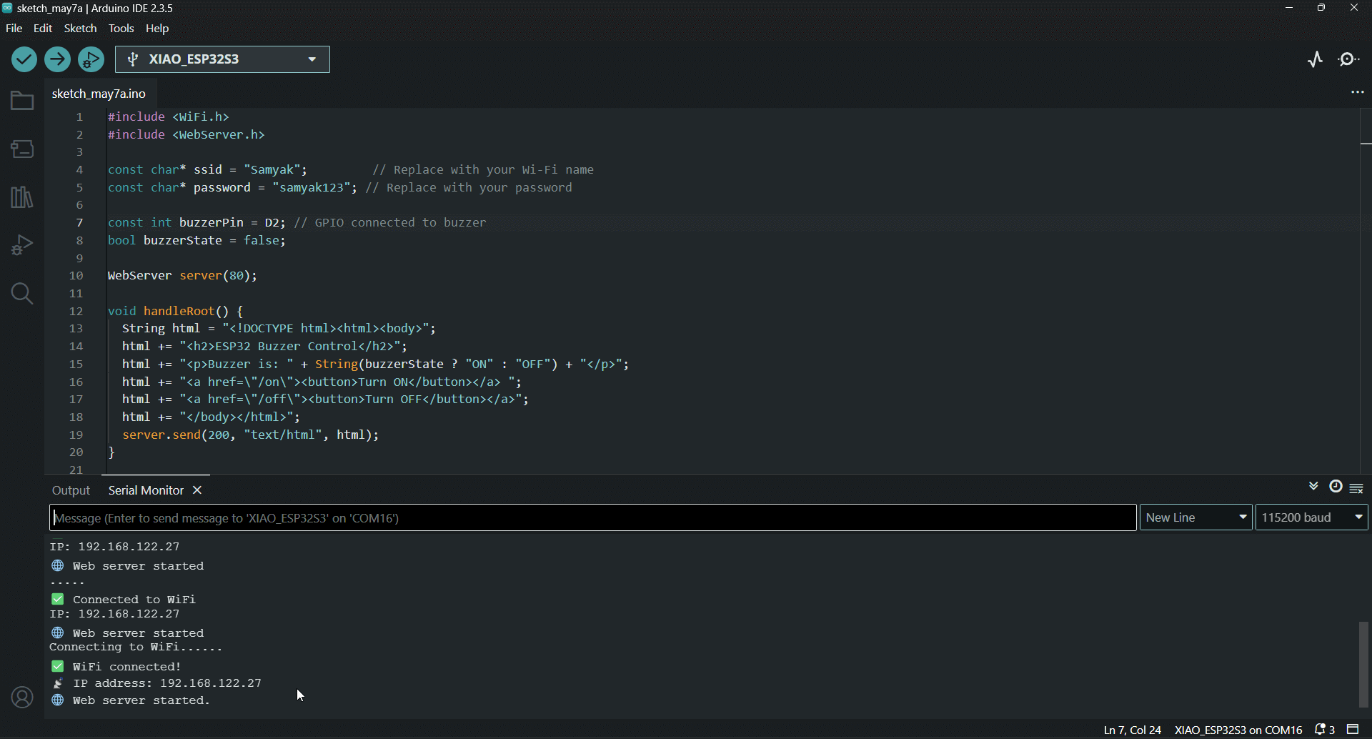This screenshot has width=1372, height=739.
Task: Click "Connecting to WiFi......" output line
Action: tap(136, 648)
